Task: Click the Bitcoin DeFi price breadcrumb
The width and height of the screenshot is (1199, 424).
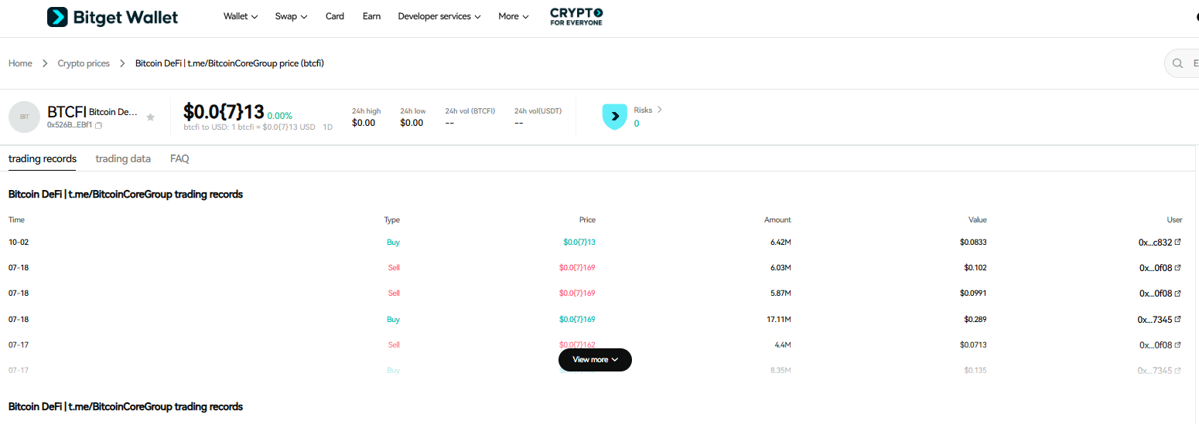Action: tap(230, 63)
